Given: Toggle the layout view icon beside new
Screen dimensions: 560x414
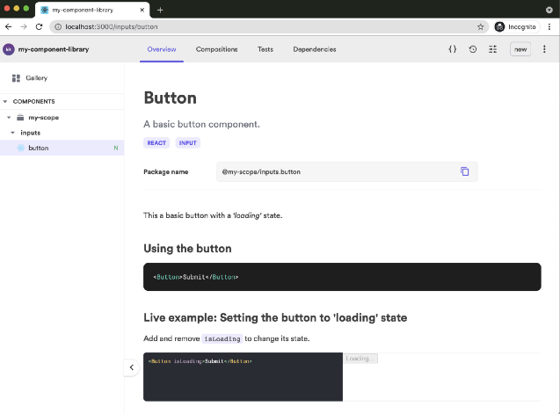Looking at the screenshot, I should [x=492, y=49].
